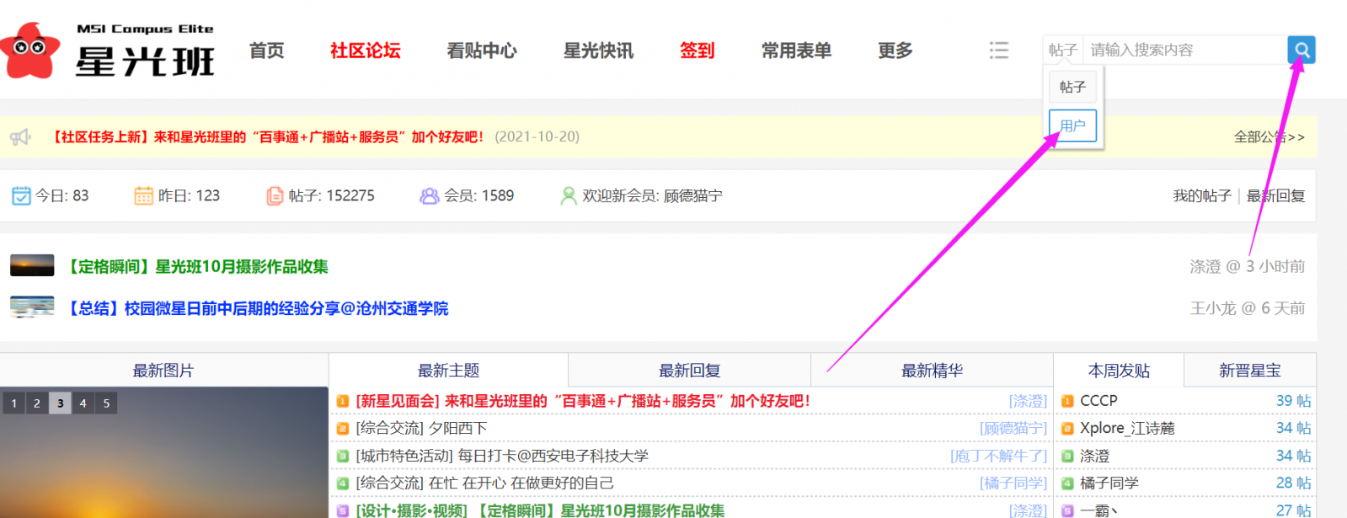This screenshot has height=518, width=1347.
Task: Open author [庖丁不解牛了] link
Action: [998, 456]
